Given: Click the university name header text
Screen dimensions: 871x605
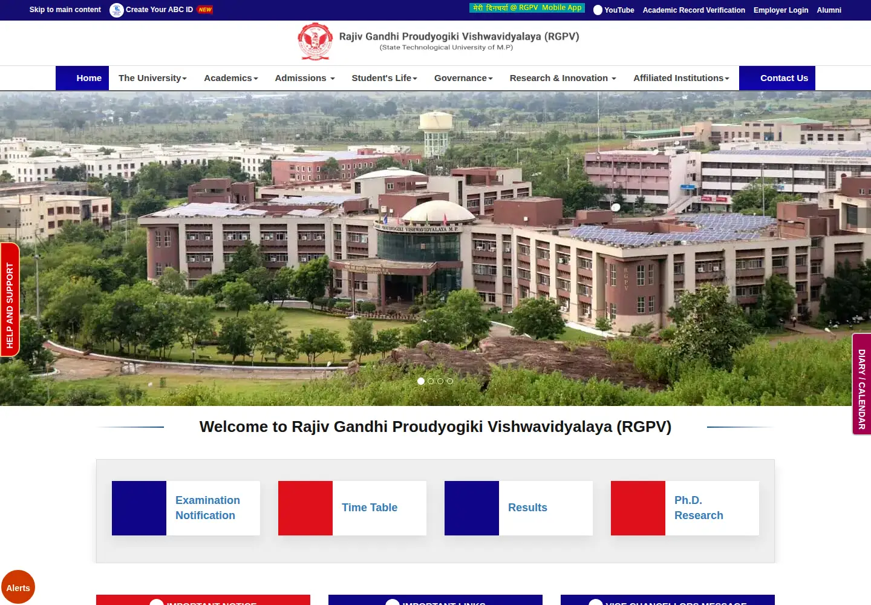Looking at the screenshot, I should (459, 36).
